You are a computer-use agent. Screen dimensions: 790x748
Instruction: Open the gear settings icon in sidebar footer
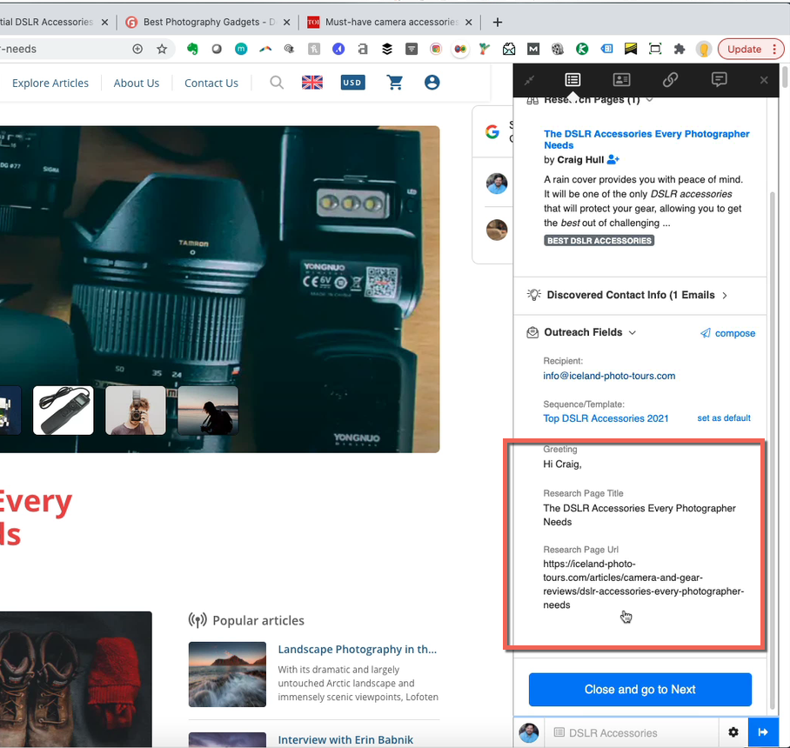coord(733,732)
